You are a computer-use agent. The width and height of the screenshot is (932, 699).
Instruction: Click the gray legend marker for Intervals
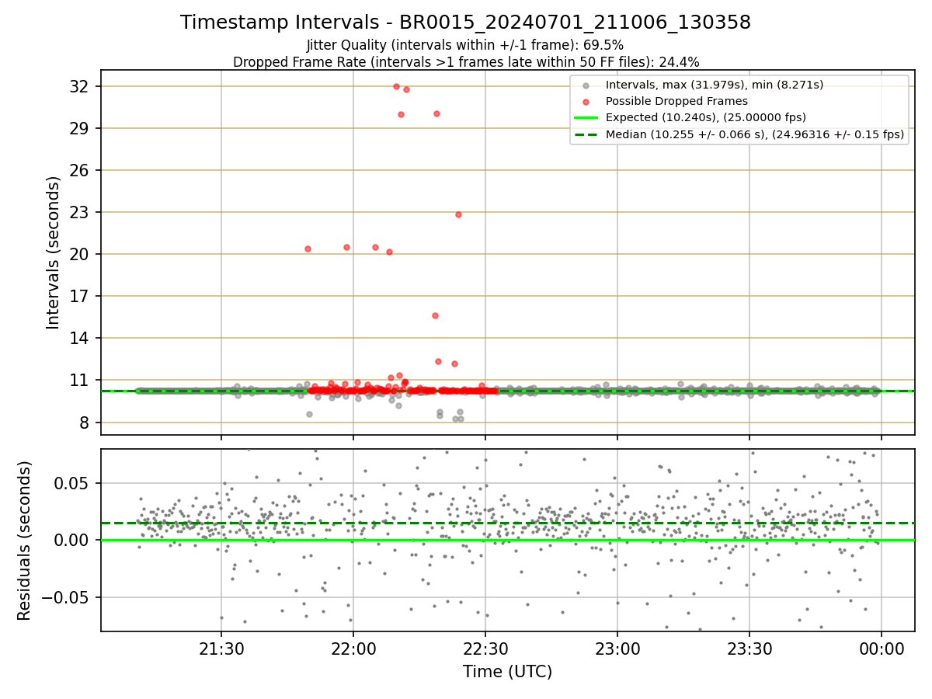pyautogui.click(x=585, y=85)
